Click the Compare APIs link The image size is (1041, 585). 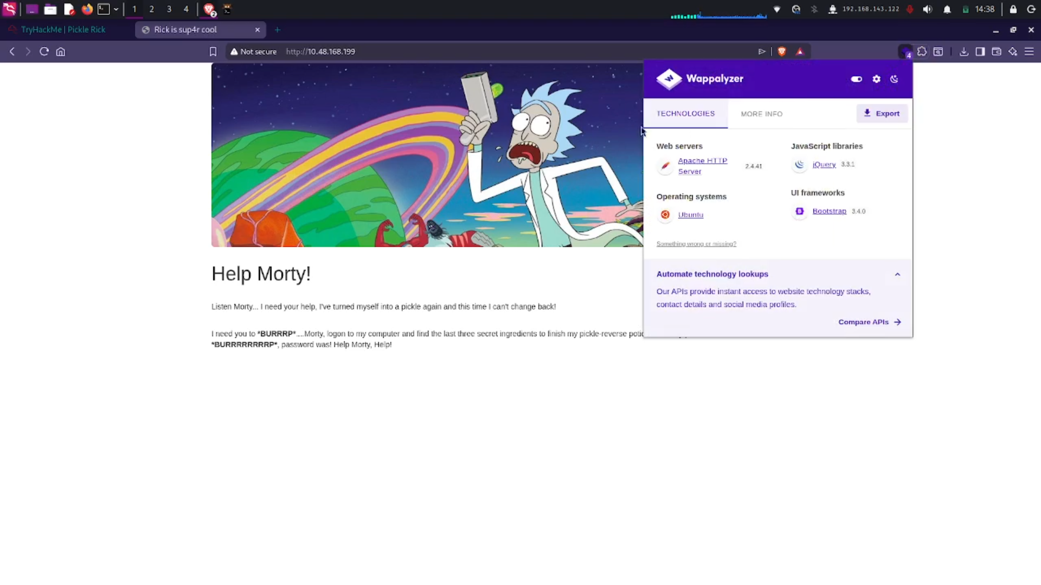[x=870, y=322]
